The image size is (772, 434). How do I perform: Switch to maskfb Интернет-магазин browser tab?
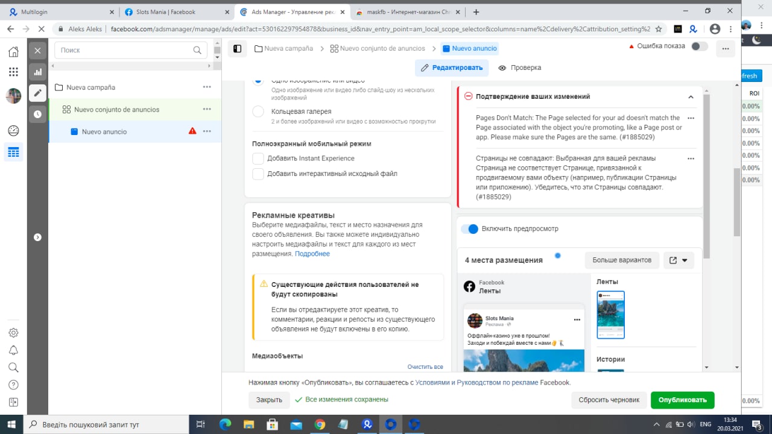[408, 11]
